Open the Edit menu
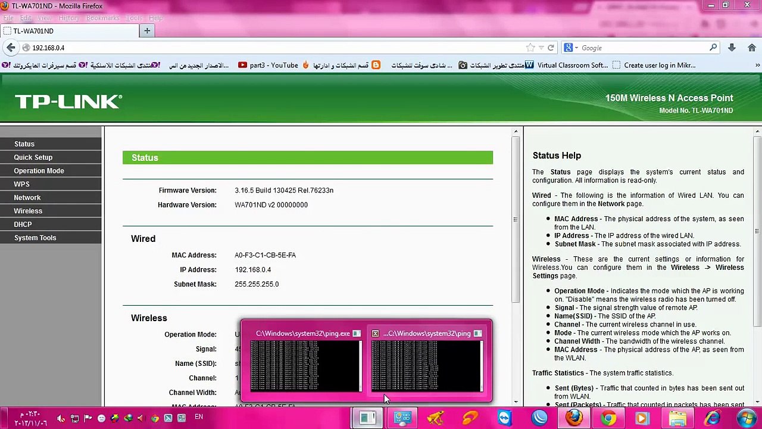The height and width of the screenshot is (429, 762). 25,18
